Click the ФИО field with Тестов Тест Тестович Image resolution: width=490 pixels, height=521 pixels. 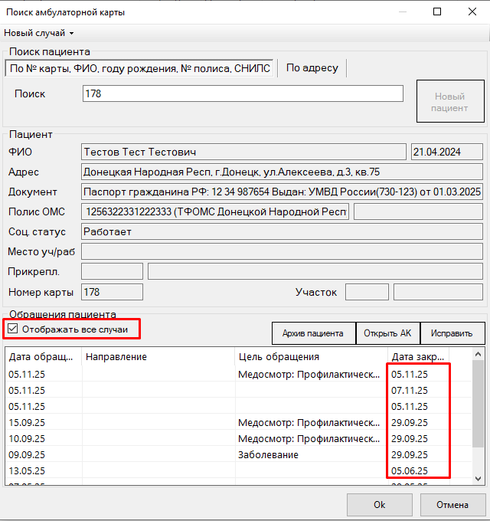[243, 152]
